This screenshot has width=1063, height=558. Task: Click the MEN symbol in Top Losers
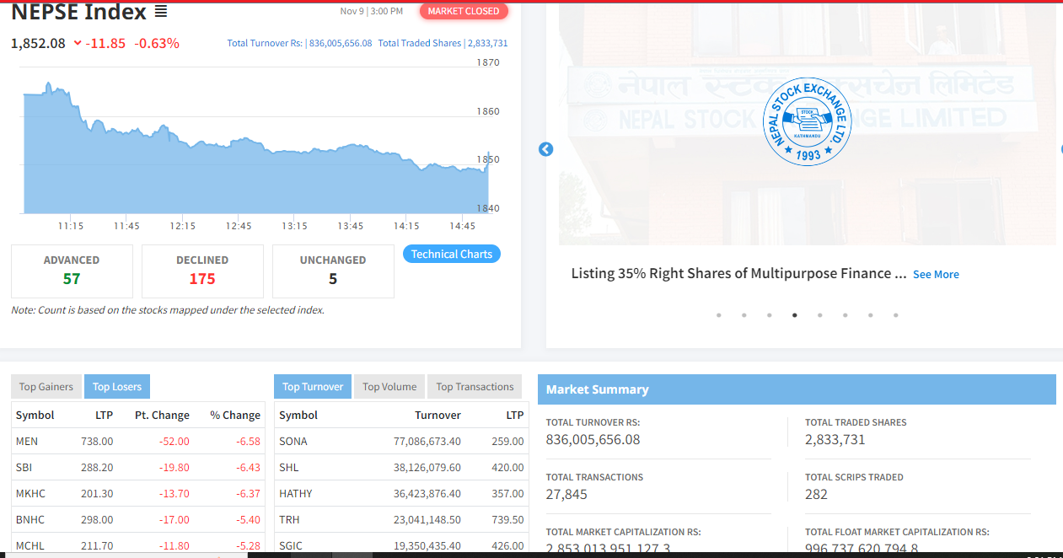(x=27, y=441)
